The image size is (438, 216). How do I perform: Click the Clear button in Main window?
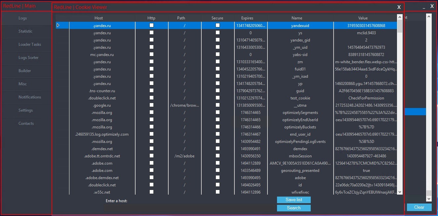(x=419, y=207)
